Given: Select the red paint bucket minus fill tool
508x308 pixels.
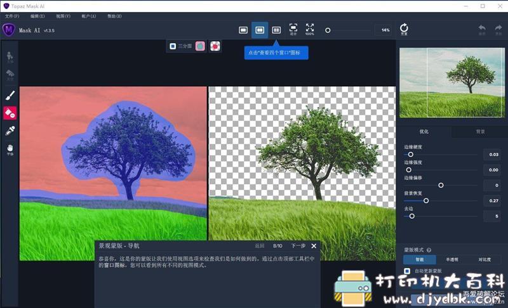Looking at the screenshot, I should [x=10, y=113].
